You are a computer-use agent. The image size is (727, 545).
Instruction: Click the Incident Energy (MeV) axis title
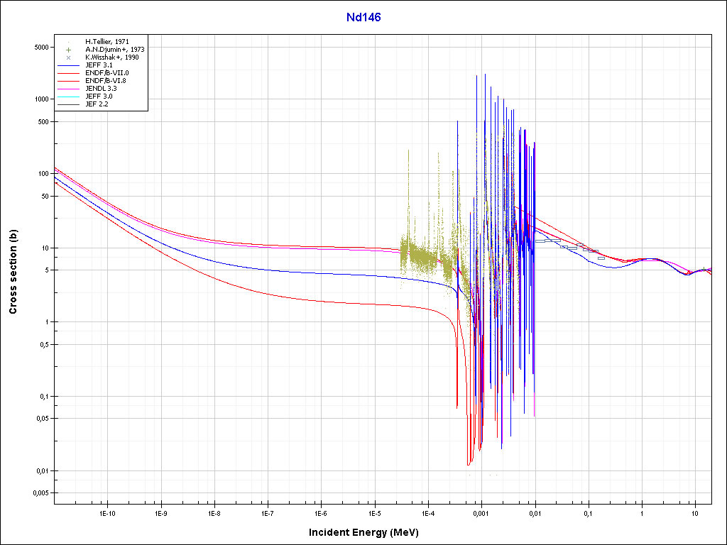coord(363,532)
